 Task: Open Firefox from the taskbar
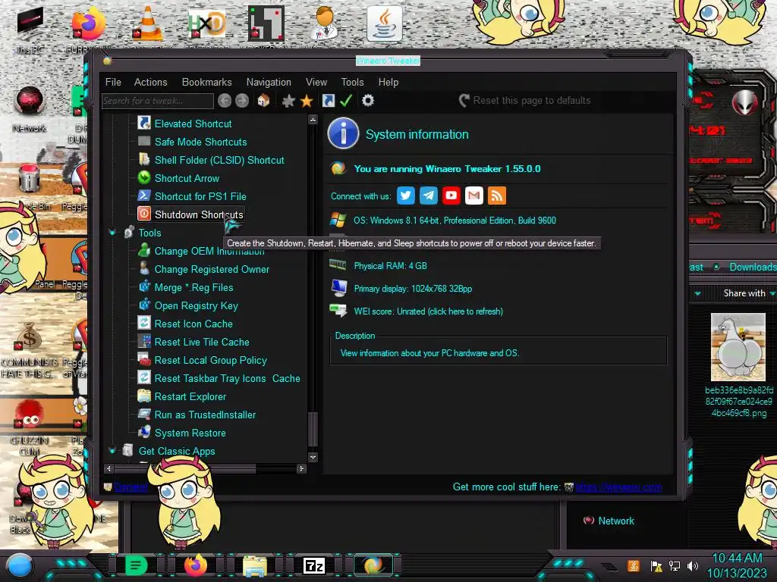pos(195,565)
